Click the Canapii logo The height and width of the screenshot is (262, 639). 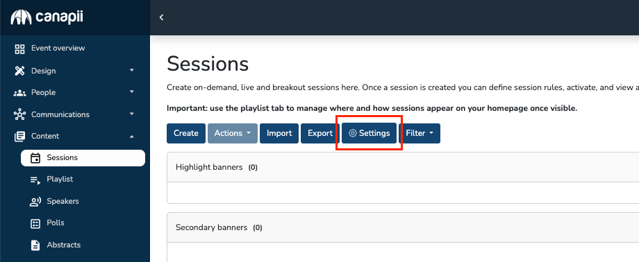tap(47, 17)
